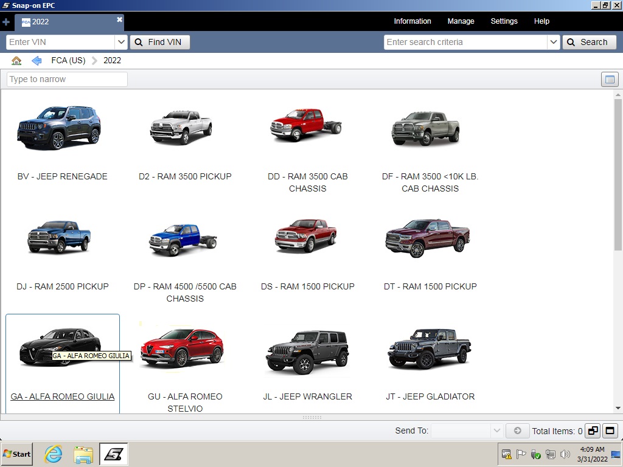Choose the red RAM 3500 Cab Chassis image

[x=306, y=125]
